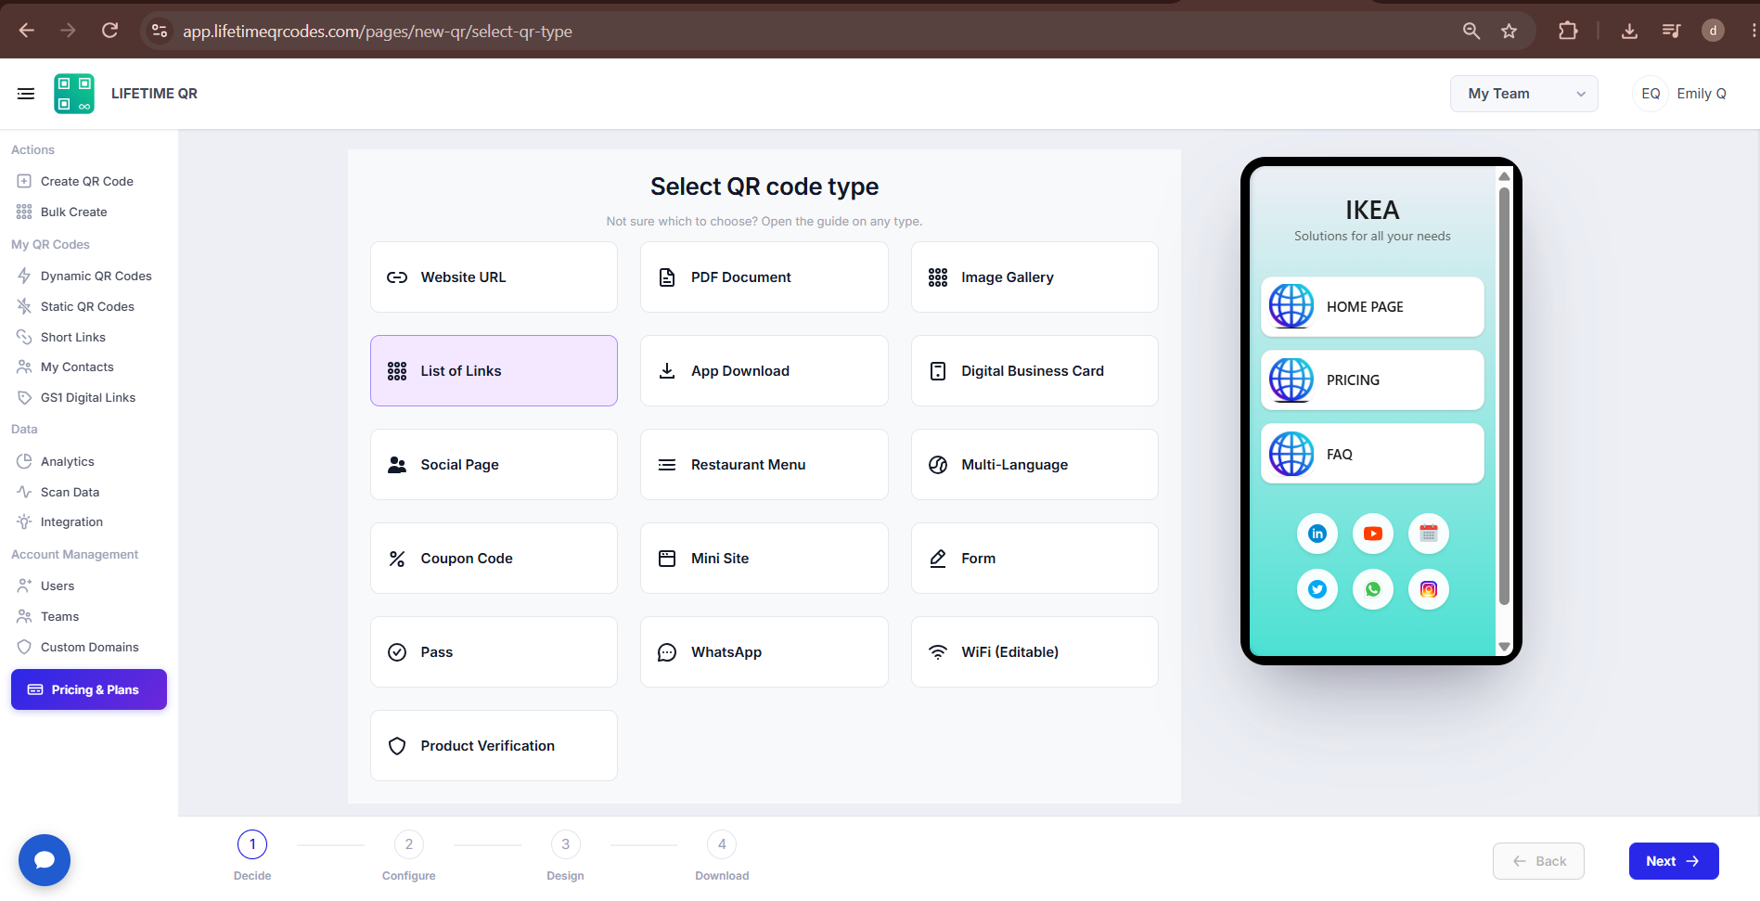
Task: Select Image Gallery QR type
Action: click(1034, 277)
